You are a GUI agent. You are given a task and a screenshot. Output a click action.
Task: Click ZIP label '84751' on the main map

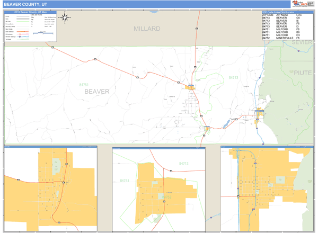click(84, 85)
